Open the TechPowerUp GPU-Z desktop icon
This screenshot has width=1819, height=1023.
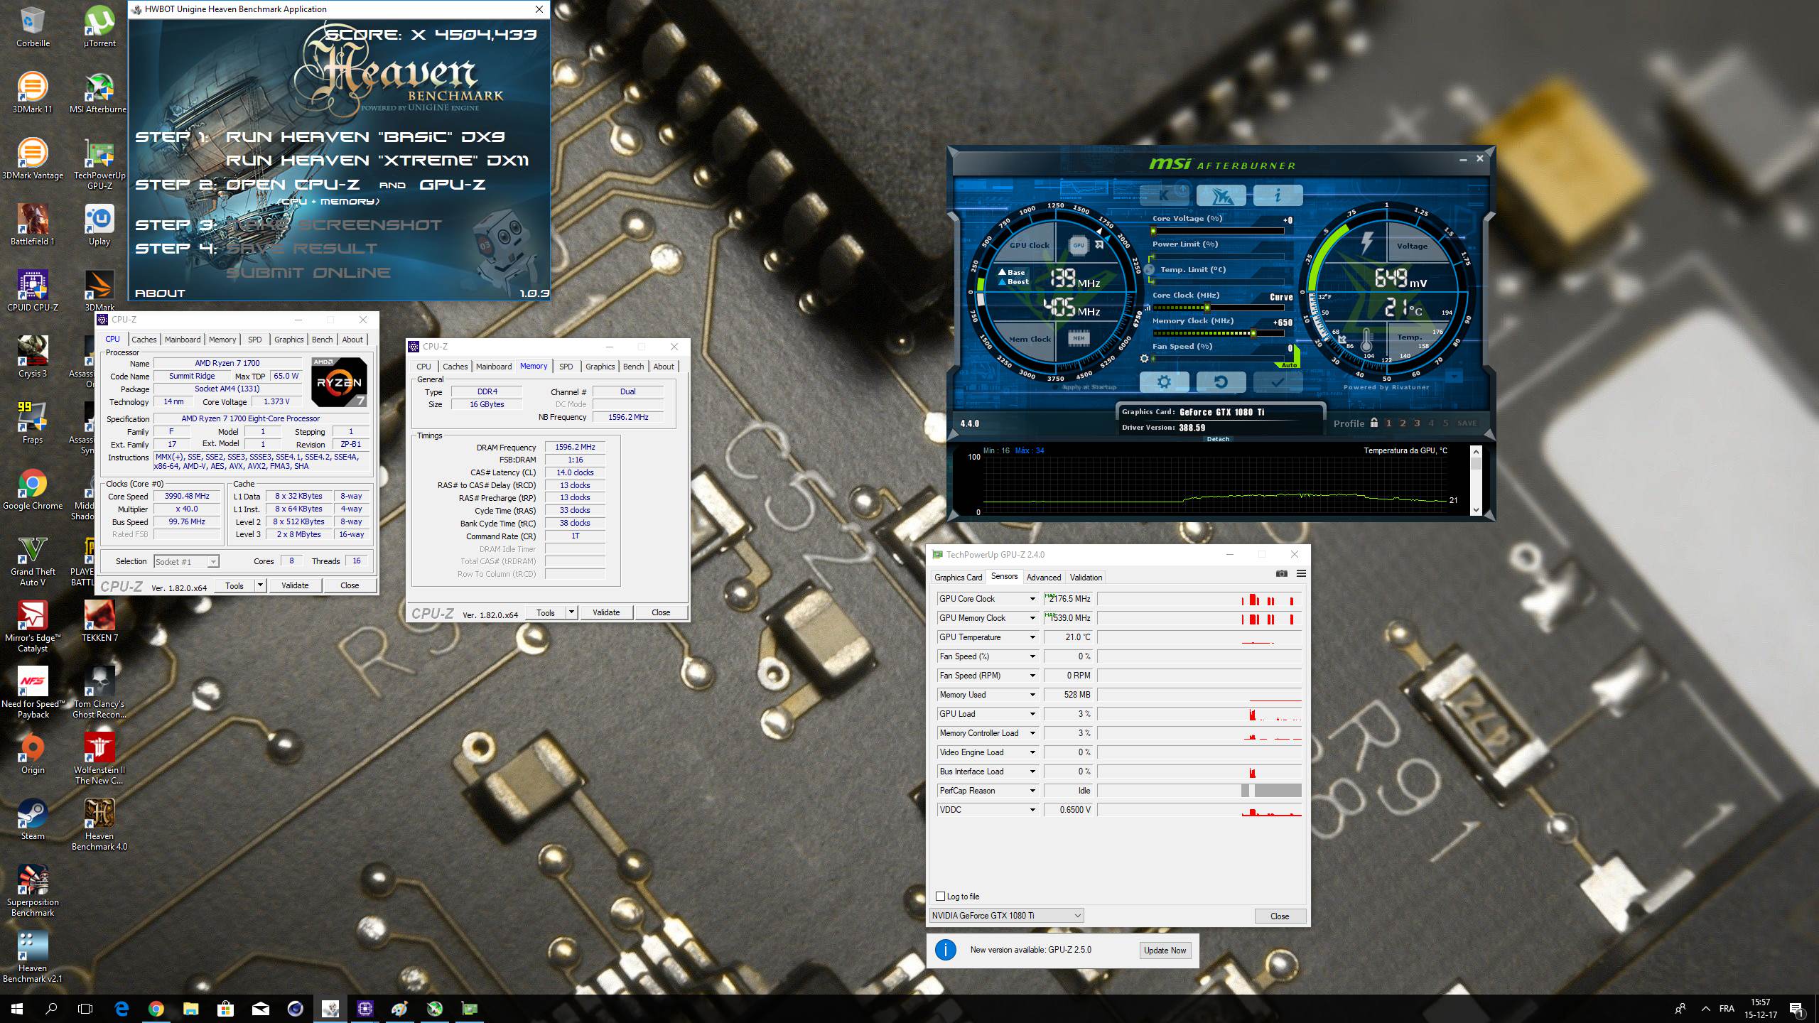pos(99,166)
